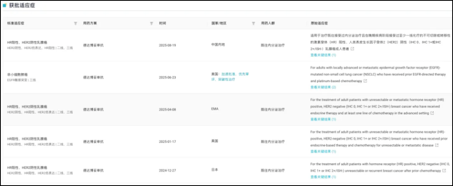Image resolution: width=453 pixels, height=186 pixels.
Task: Click 查看关键结果 (1) in the 2025-01-17 row
Action: tap(323, 151)
